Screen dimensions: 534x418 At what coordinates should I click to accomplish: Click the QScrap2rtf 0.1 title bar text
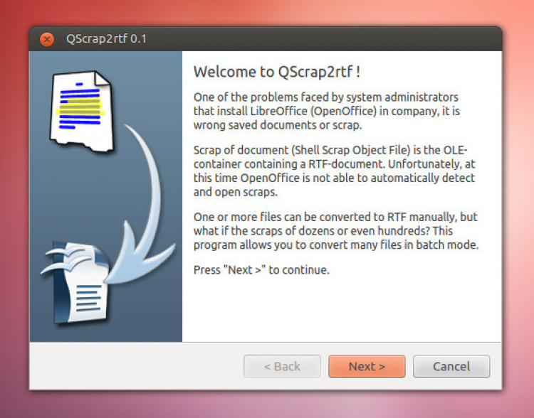pos(106,39)
